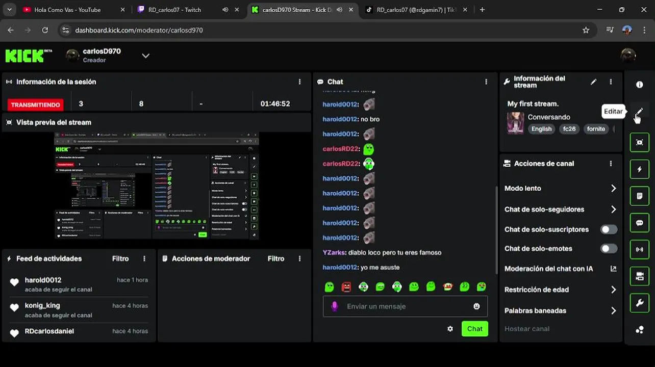Bookmark this page with star icon
Image resolution: width=655 pixels, height=367 pixels.
[586, 30]
